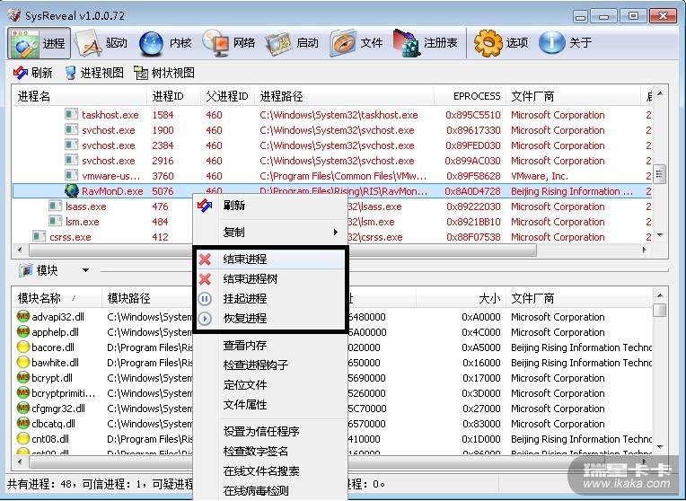Select the bcrypt.dll module row
This screenshot has height=501, width=686.
(x=332, y=378)
